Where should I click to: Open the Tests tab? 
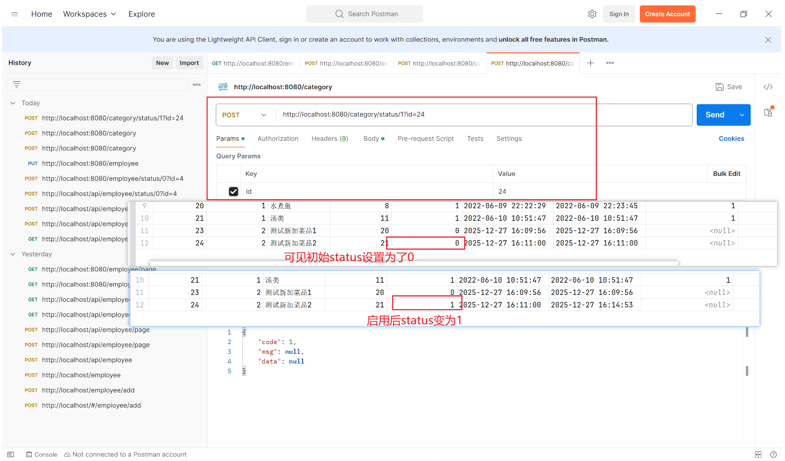point(475,139)
